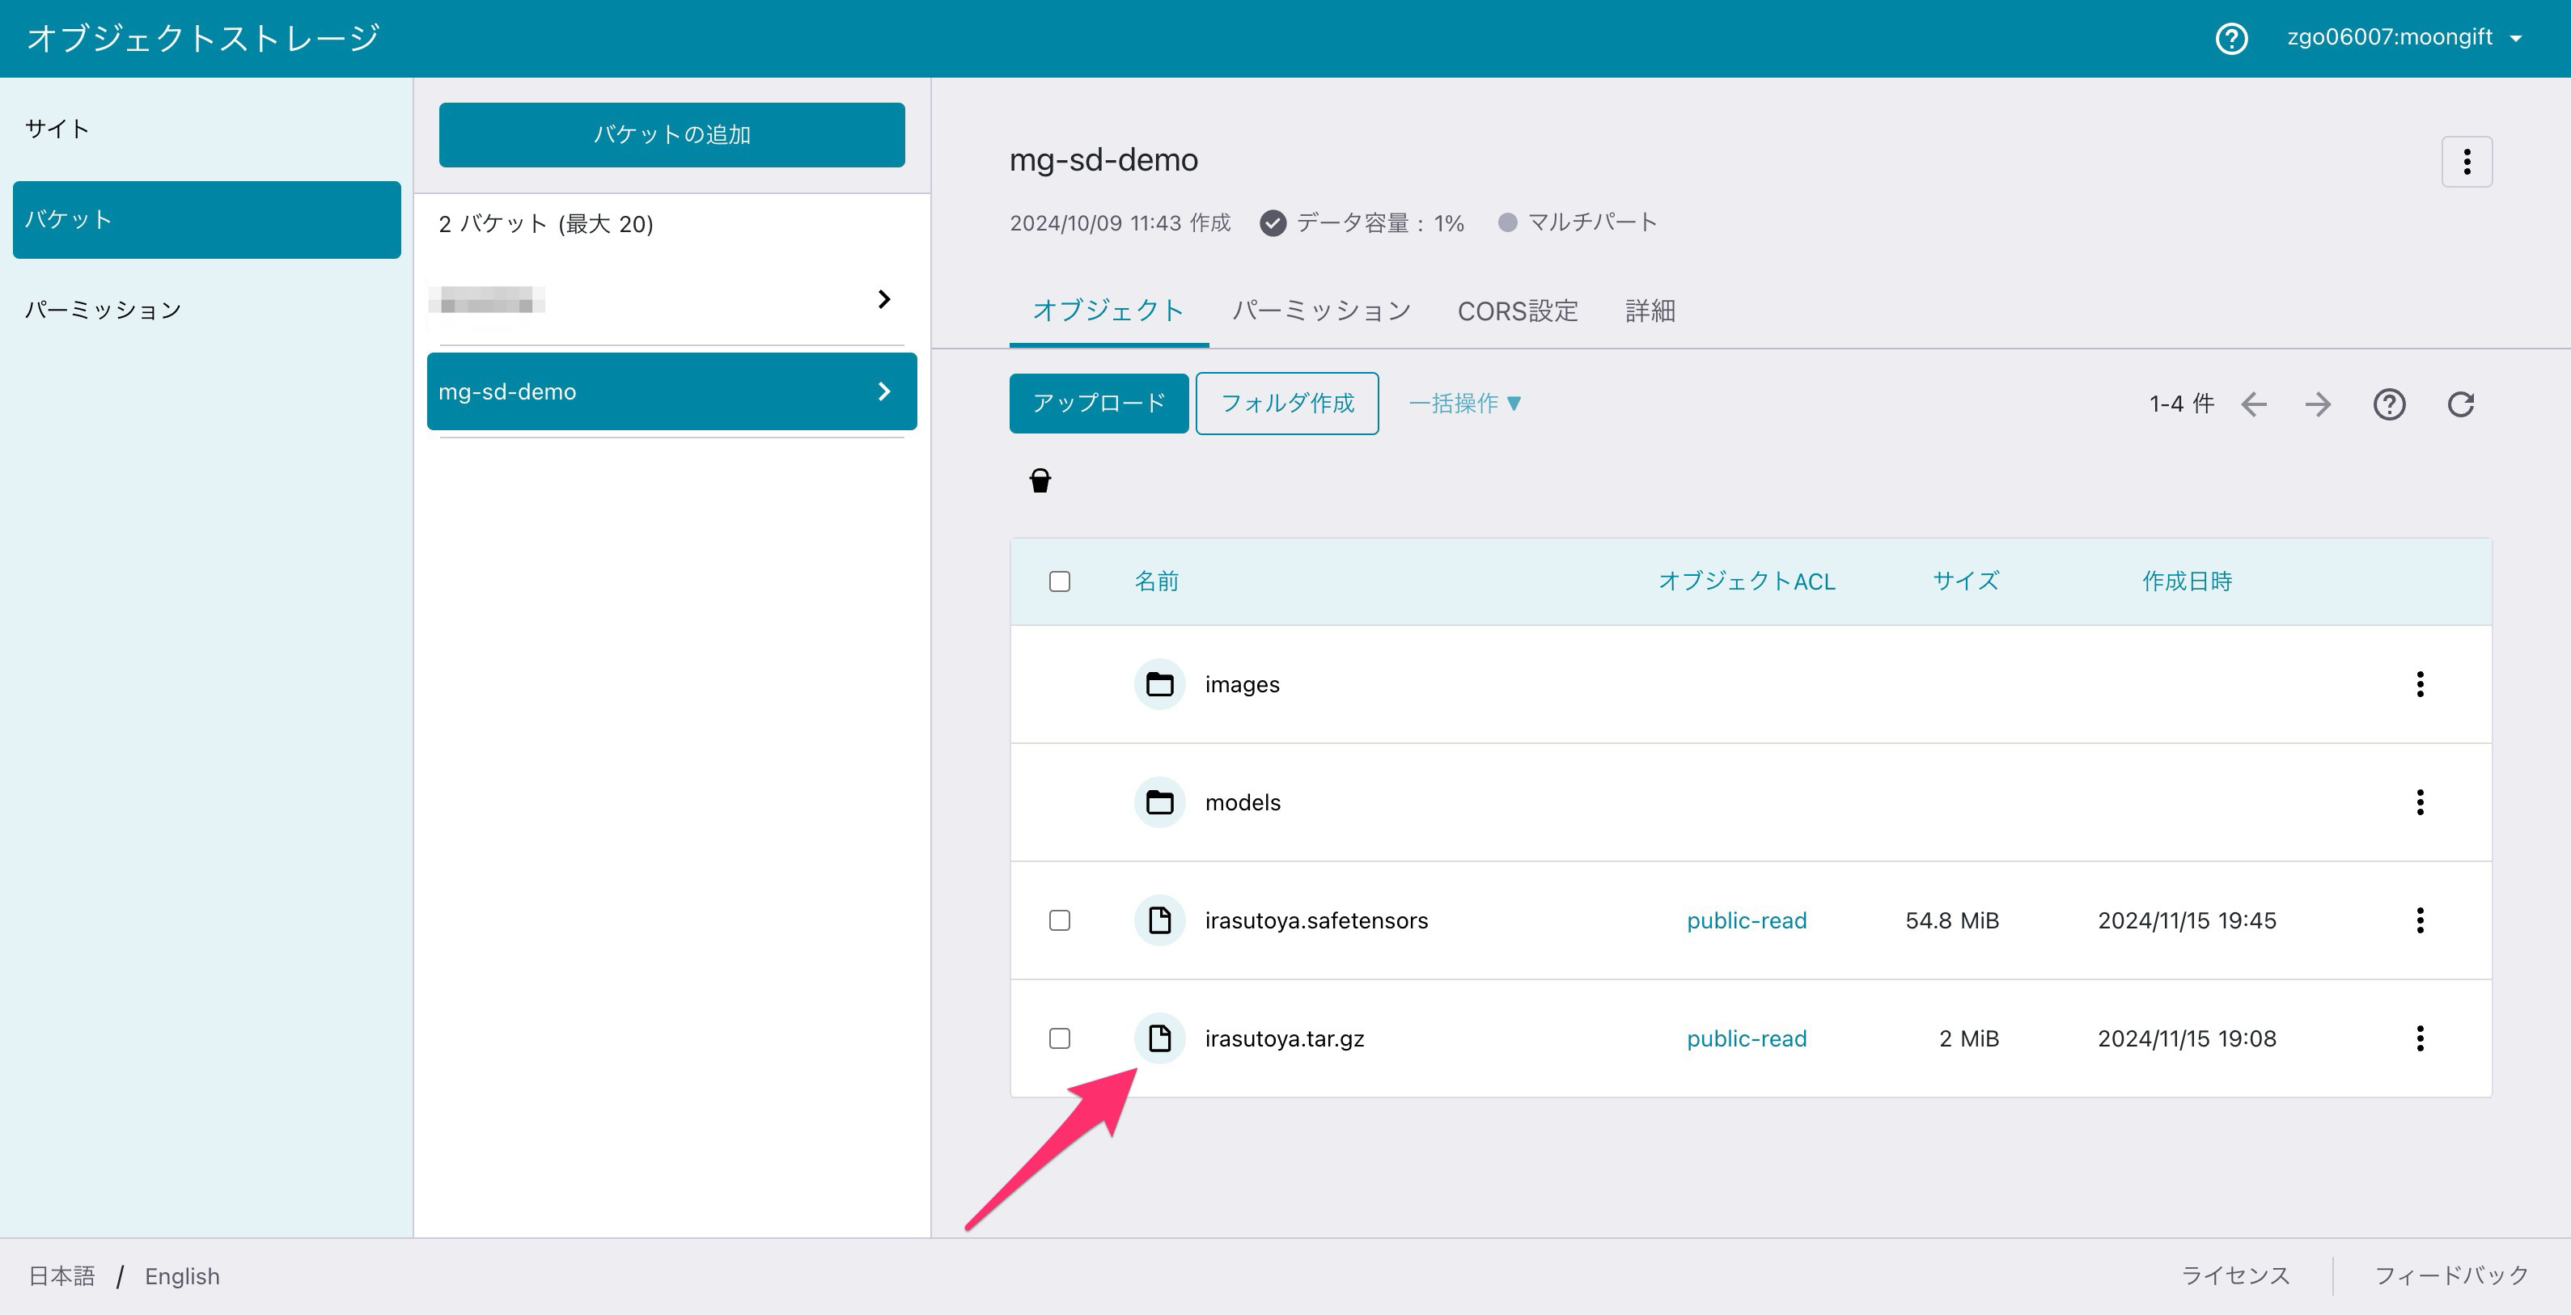Select the irasutoya.safetensors checkbox
This screenshot has width=2571, height=1315.
1060,920
